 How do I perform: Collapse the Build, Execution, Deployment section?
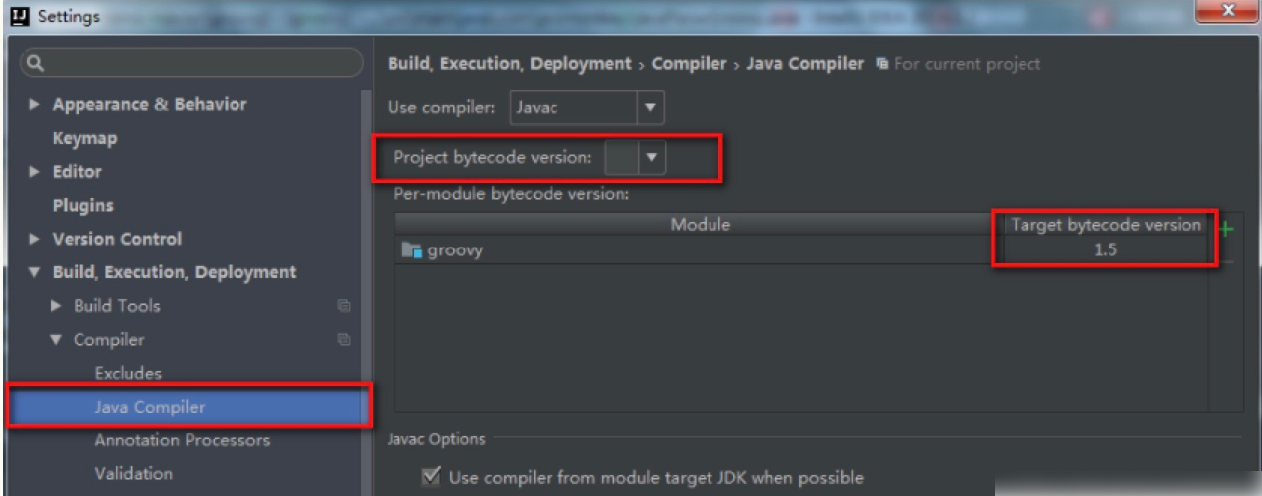click(x=35, y=272)
